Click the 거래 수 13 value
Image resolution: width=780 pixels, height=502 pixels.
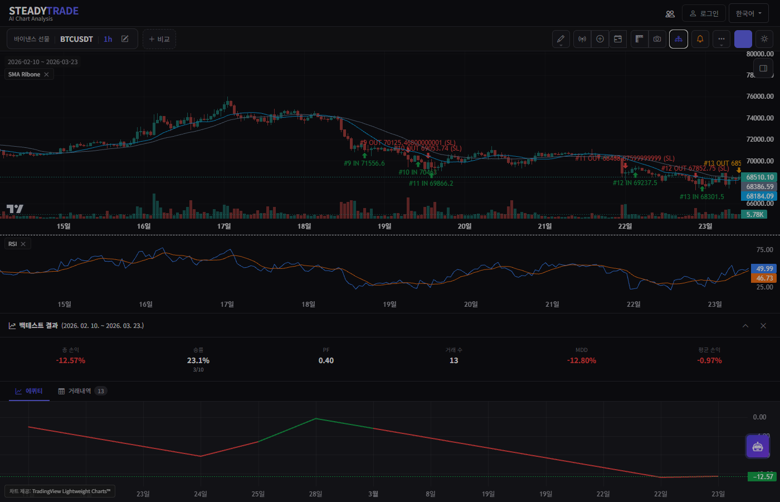point(454,361)
